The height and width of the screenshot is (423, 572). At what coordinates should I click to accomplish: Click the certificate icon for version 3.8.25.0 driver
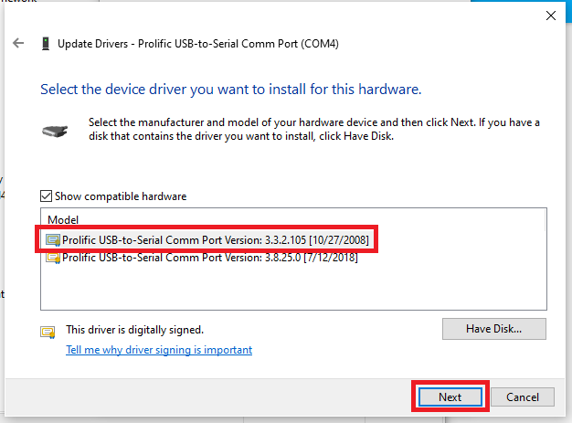point(54,259)
